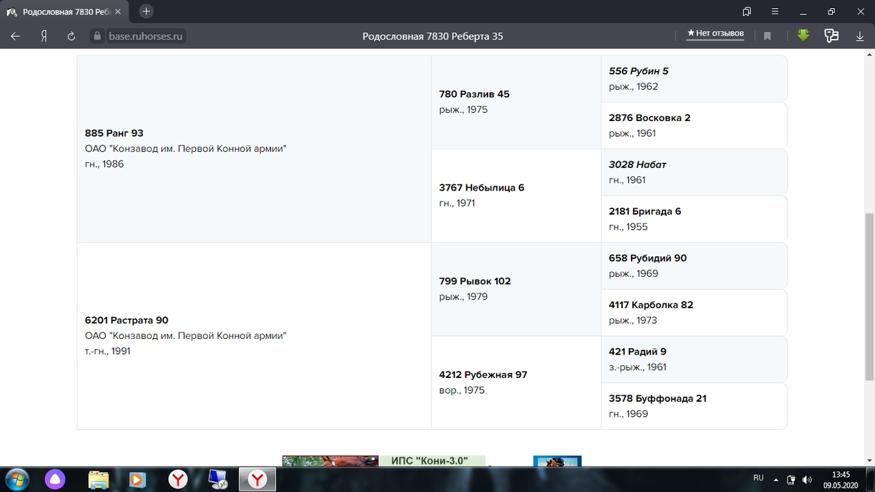
Task: Select the Родословная 7830 Реберта tab
Action: (65, 12)
